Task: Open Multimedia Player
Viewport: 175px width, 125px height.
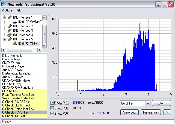Action: tap(13, 66)
